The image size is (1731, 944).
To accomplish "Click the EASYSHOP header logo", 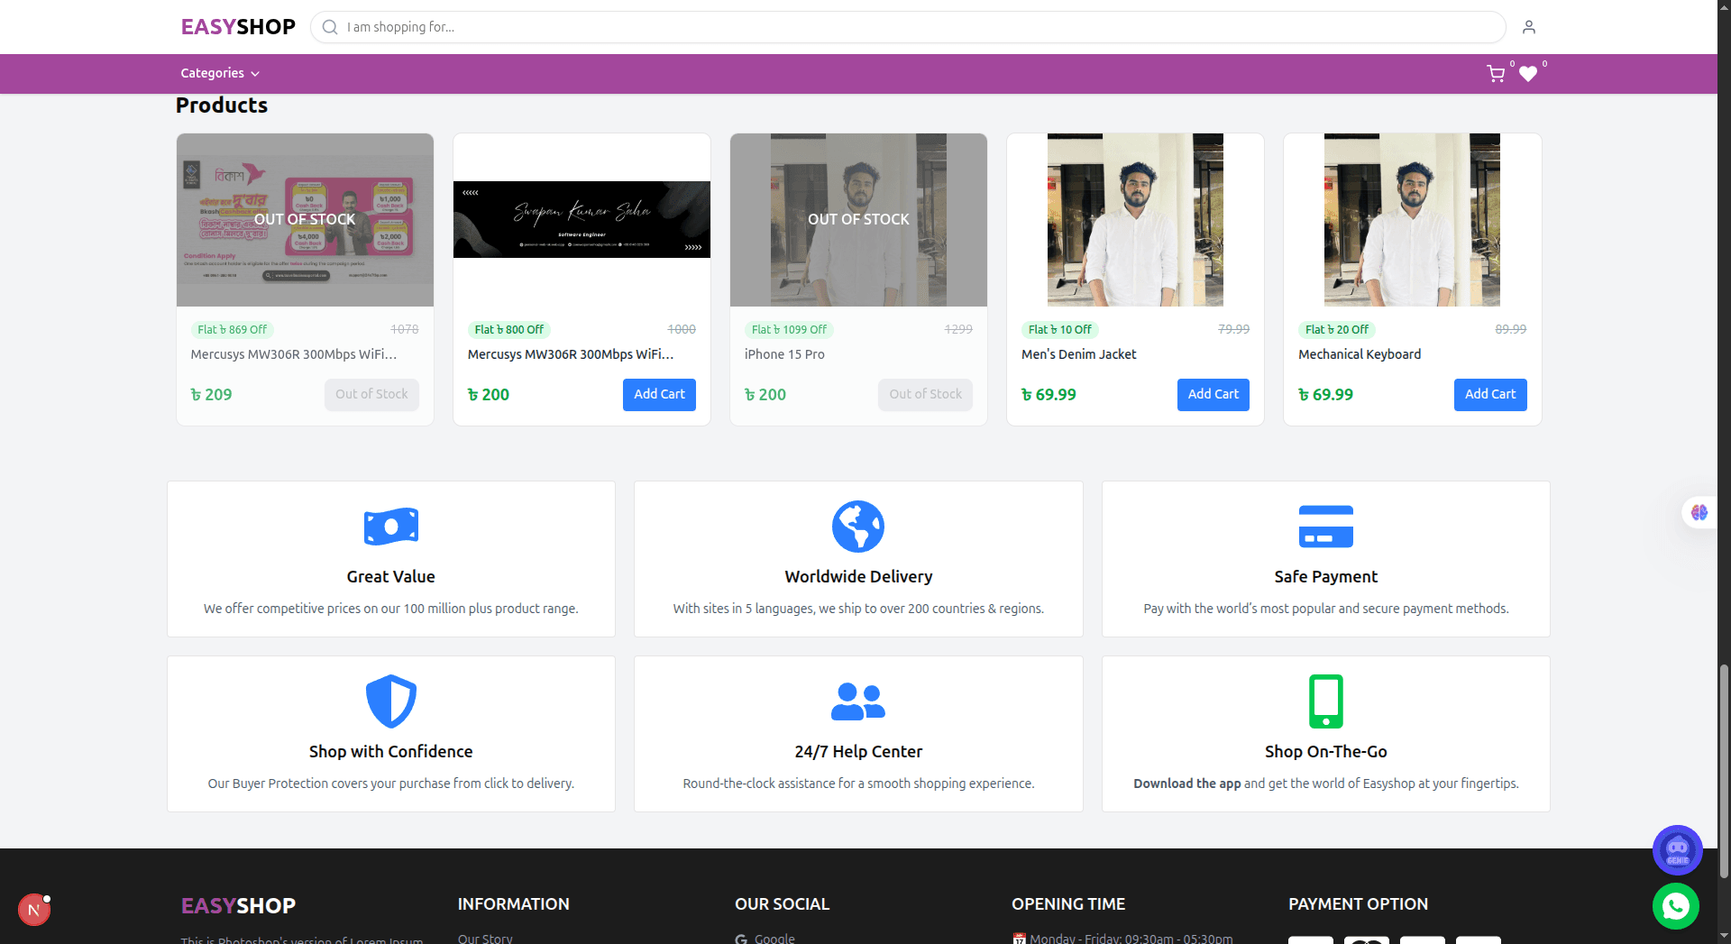I will coord(238,26).
